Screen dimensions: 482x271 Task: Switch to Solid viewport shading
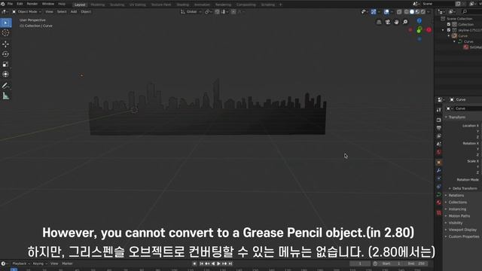click(412, 12)
